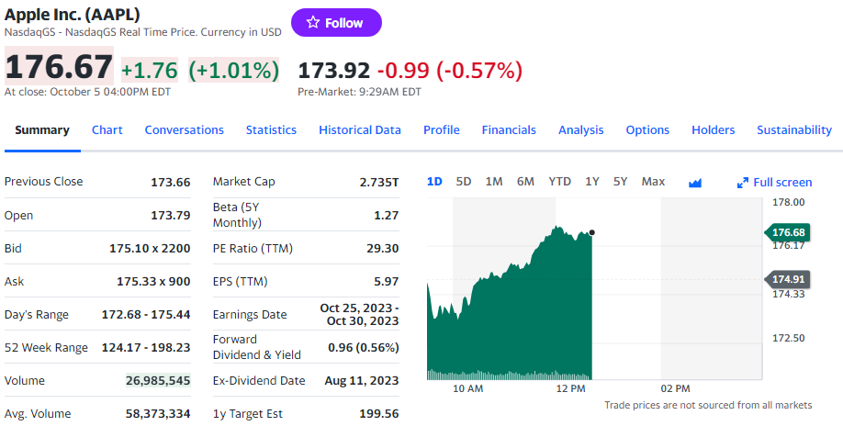
Task: Open the Sustainability tab
Action: (x=794, y=130)
